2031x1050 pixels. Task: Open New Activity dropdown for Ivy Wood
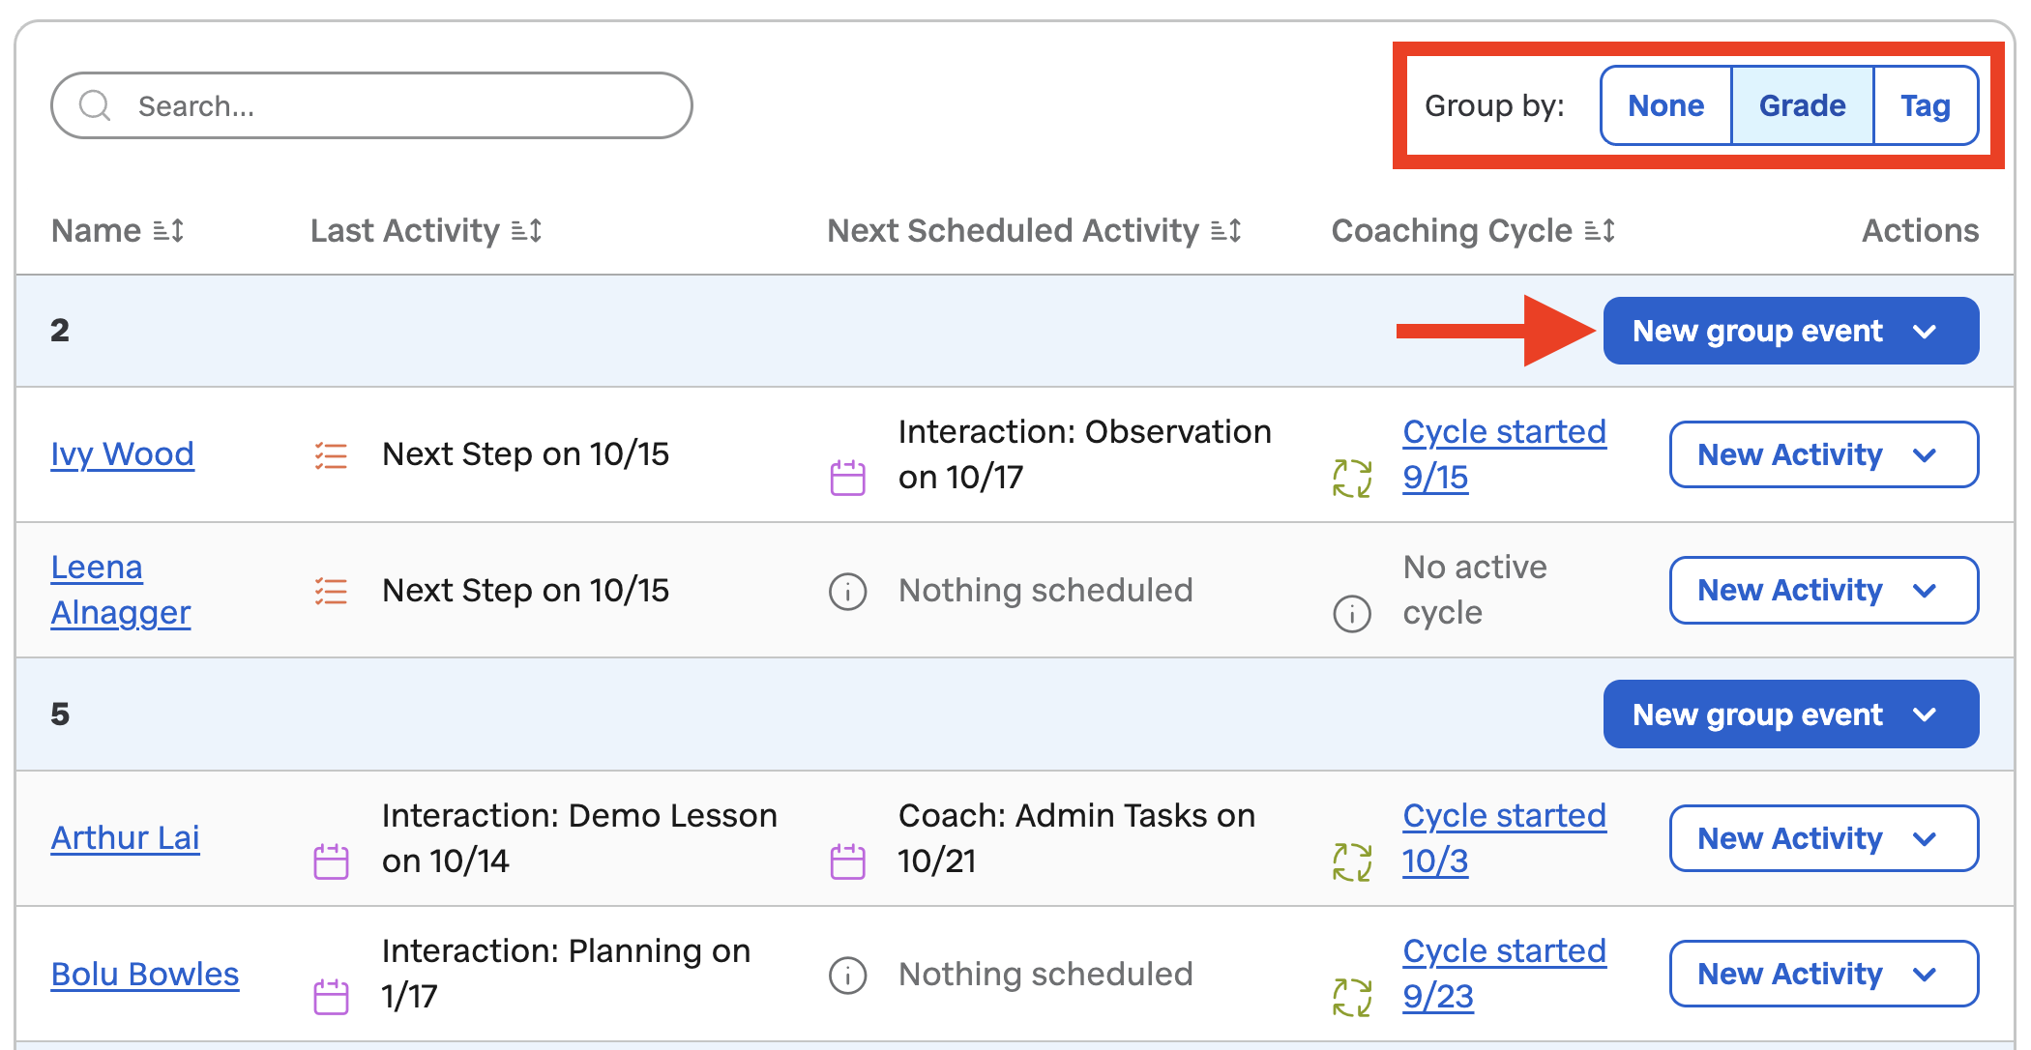pos(1824,454)
